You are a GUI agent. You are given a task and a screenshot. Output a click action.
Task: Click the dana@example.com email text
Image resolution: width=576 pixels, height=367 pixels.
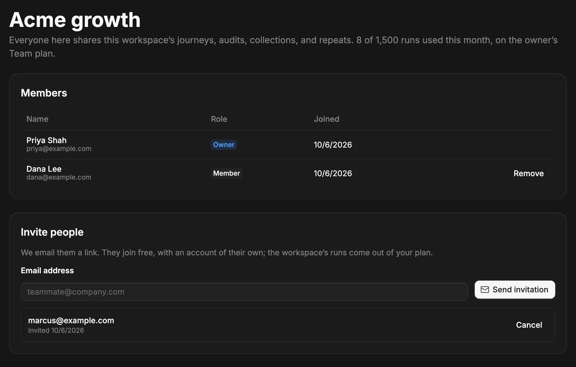click(59, 177)
